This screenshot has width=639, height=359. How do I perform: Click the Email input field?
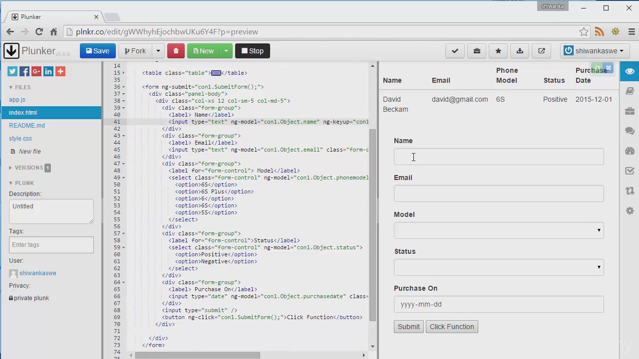tap(499, 193)
